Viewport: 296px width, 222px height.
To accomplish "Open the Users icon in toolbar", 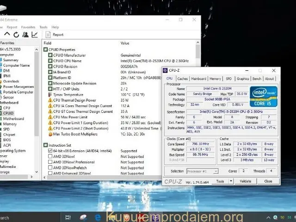I will coord(25,34).
